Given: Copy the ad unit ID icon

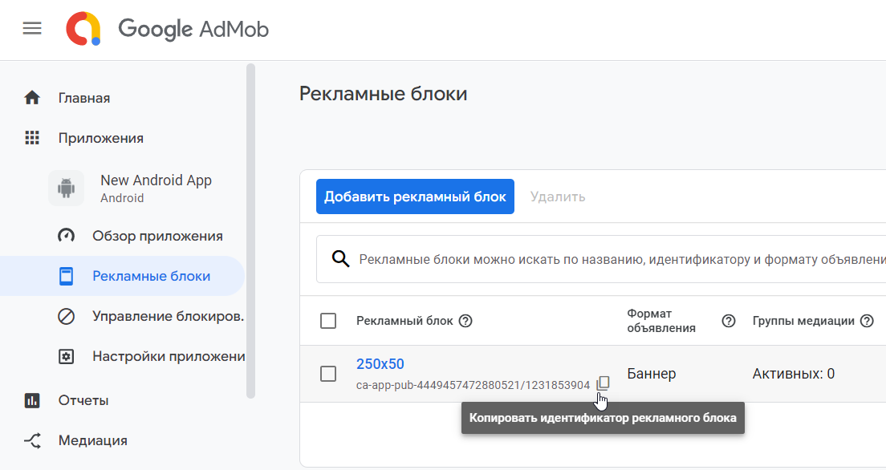Looking at the screenshot, I should 603,383.
